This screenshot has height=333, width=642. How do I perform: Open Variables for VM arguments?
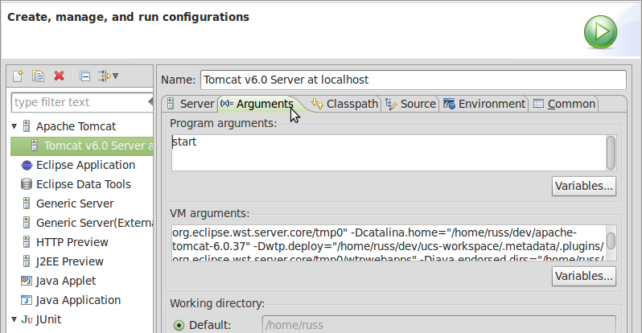pos(584,276)
